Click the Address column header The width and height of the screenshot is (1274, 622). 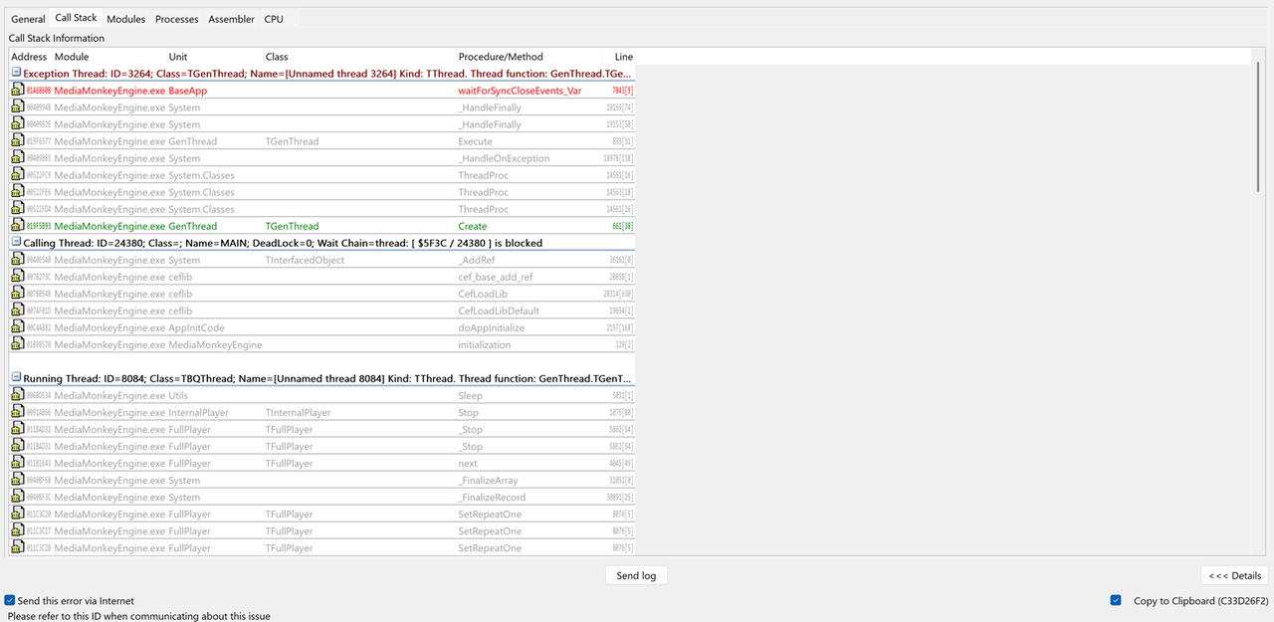pyautogui.click(x=30, y=57)
